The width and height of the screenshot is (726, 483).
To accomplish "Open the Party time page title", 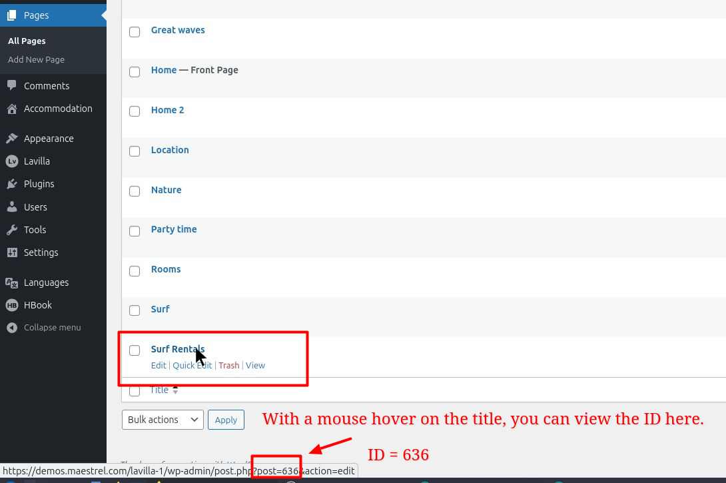I will coord(174,229).
